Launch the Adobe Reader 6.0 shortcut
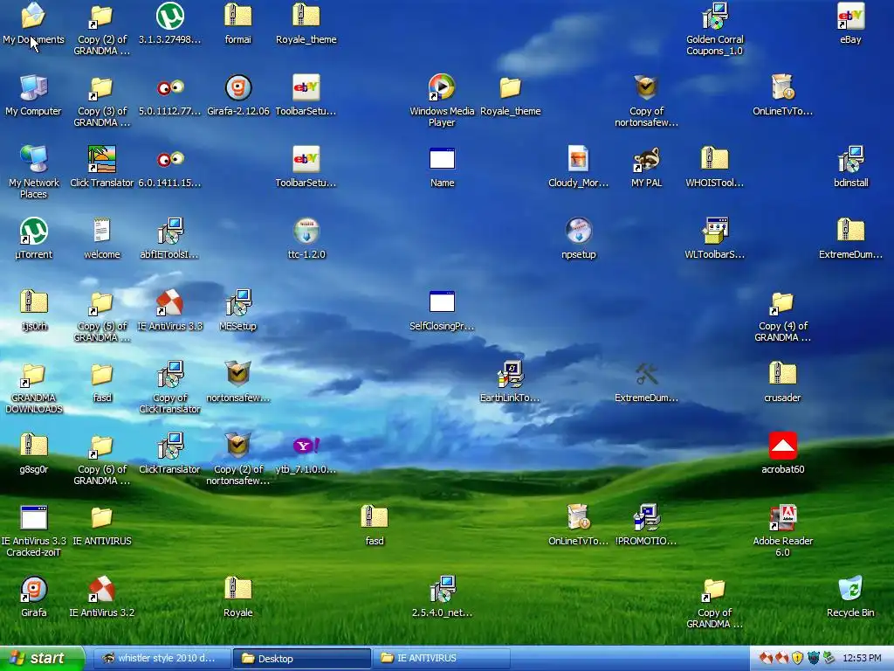Viewport: 894px width, 671px height. (x=782, y=530)
